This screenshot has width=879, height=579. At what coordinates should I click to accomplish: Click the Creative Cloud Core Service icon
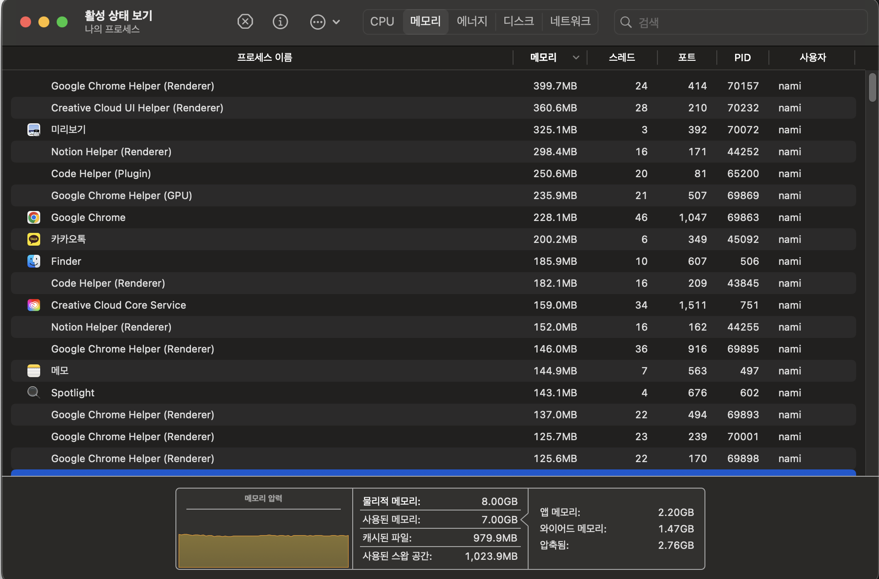point(34,305)
